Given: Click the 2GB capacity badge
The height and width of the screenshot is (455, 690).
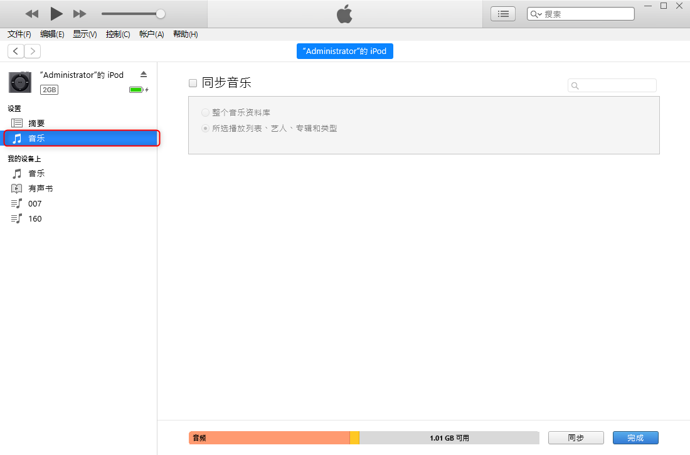Looking at the screenshot, I should tap(50, 90).
